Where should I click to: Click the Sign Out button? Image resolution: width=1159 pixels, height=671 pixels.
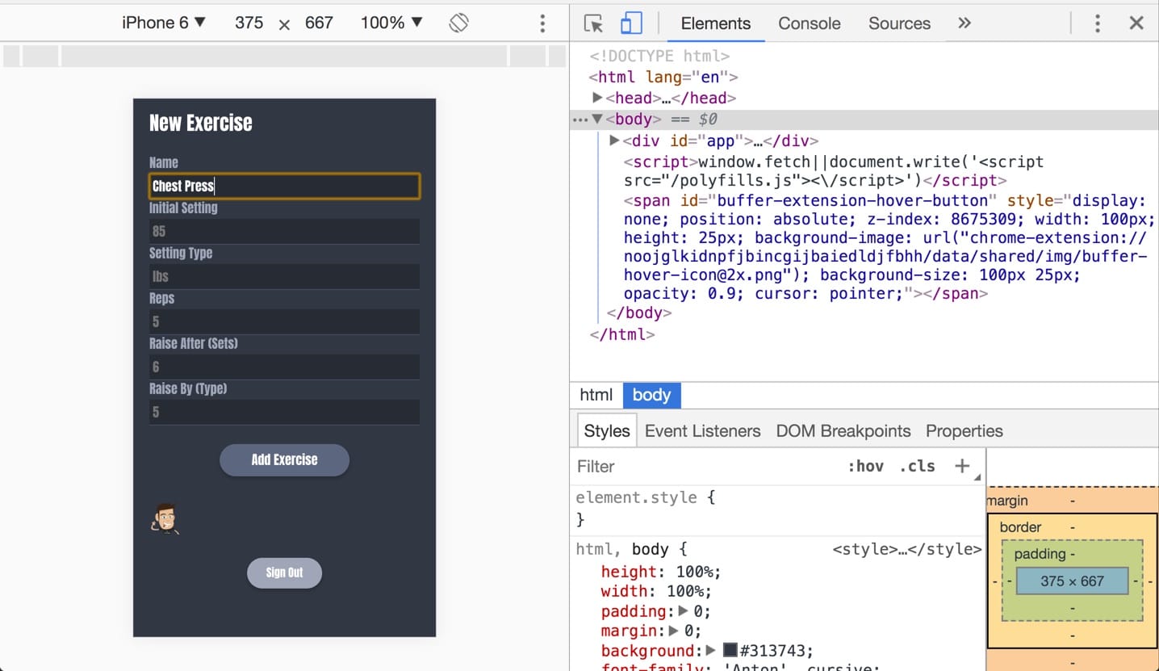(284, 572)
